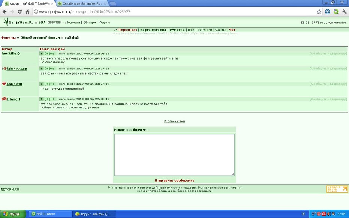Click 'Отправить сообщение' to post
349x218 pixels.
click(174, 180)
